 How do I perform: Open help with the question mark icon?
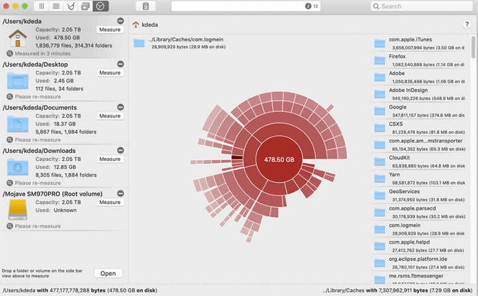467,25
